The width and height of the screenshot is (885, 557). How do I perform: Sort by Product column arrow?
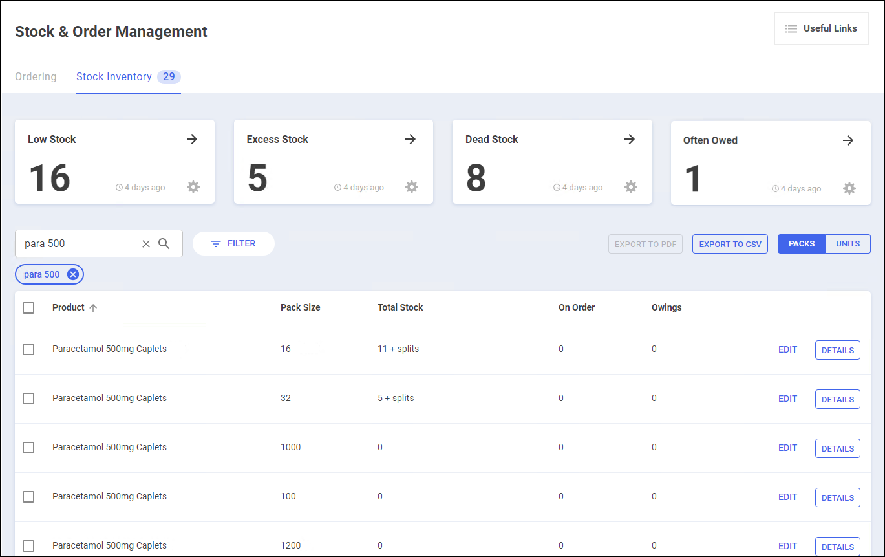tap(93, 308)
